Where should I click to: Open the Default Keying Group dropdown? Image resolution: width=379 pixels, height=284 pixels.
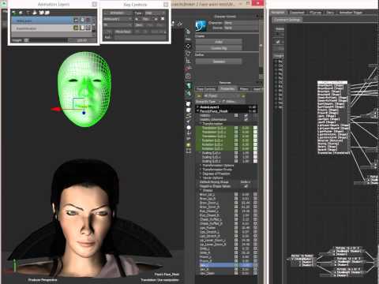[x=246, y=182]
